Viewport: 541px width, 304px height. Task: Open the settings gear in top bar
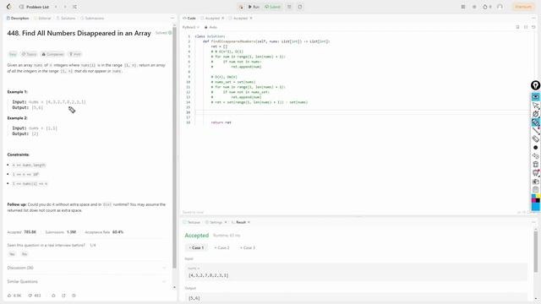(x=474, y=7)
